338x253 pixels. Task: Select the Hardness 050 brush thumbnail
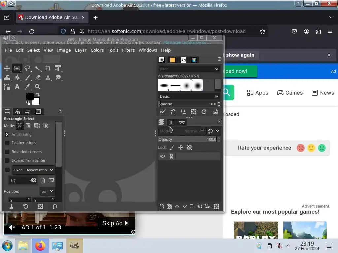point(198,85)
